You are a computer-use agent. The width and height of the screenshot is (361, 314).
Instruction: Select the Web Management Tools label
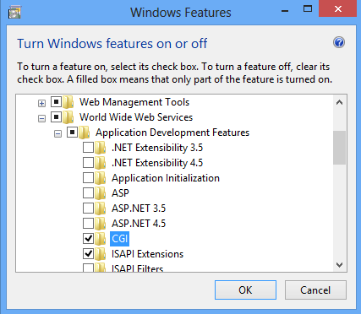134,102
